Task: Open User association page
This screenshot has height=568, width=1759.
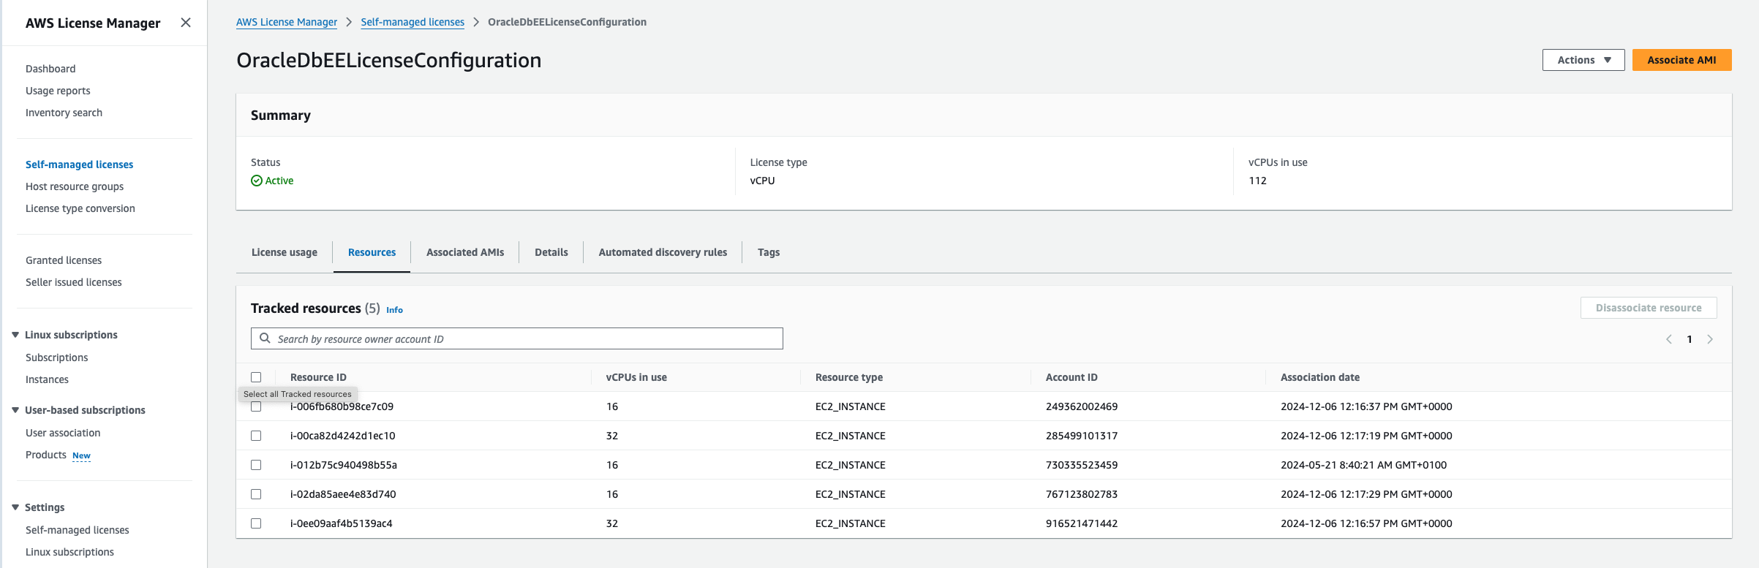Action: point(63,433)
